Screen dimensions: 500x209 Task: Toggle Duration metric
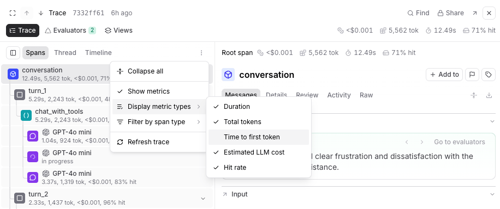click(259, 107)
